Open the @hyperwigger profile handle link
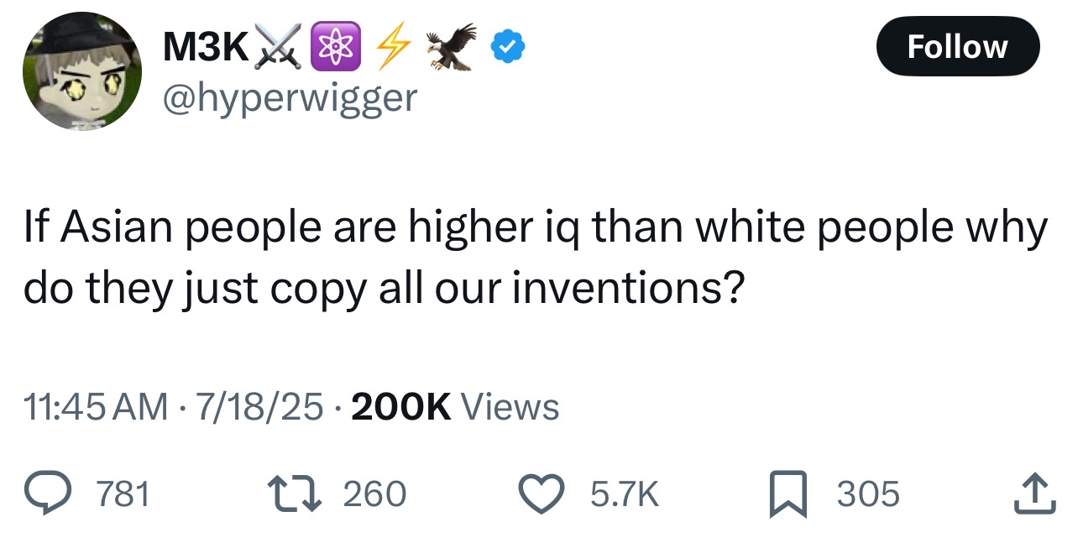1083x543 pixels. click(x=290, y=98)
